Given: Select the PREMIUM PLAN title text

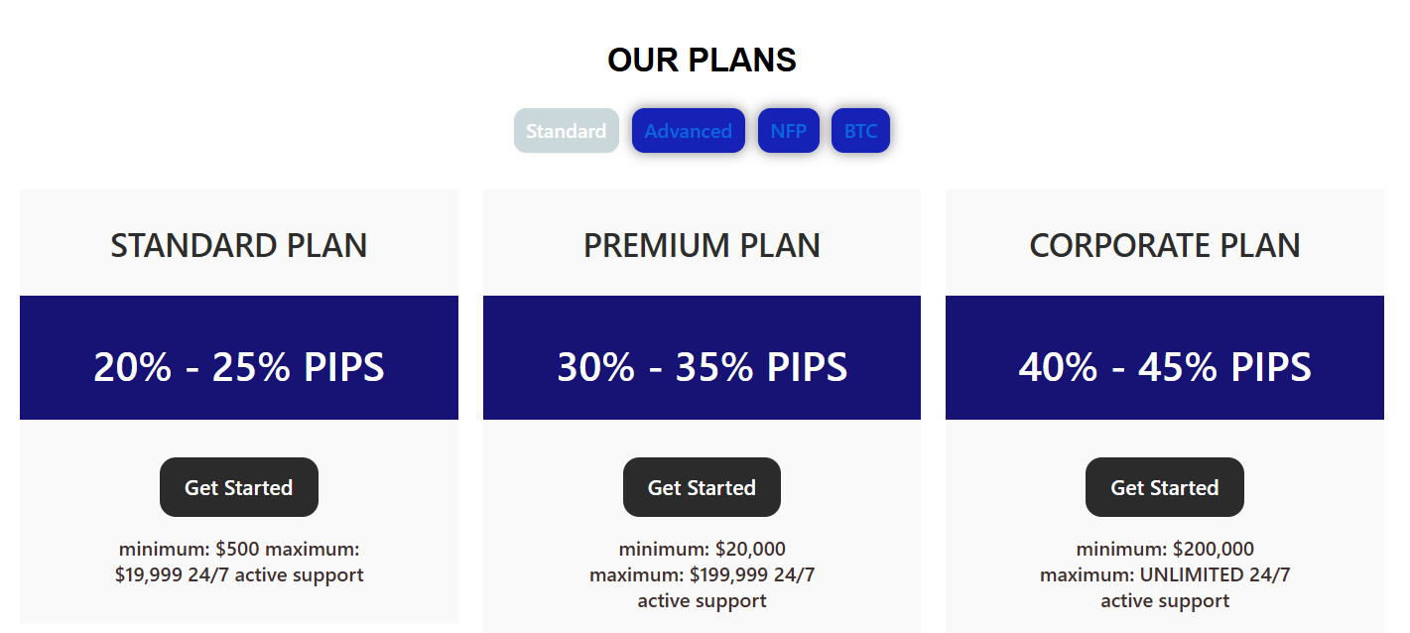Looking at the screenshot, I should click(702, 245).
